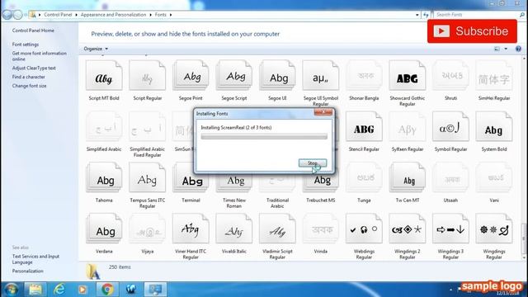The height and width of the screenshot is (297, 528).
Task: Select the Vani font icon
Action: tap(494, 178)
